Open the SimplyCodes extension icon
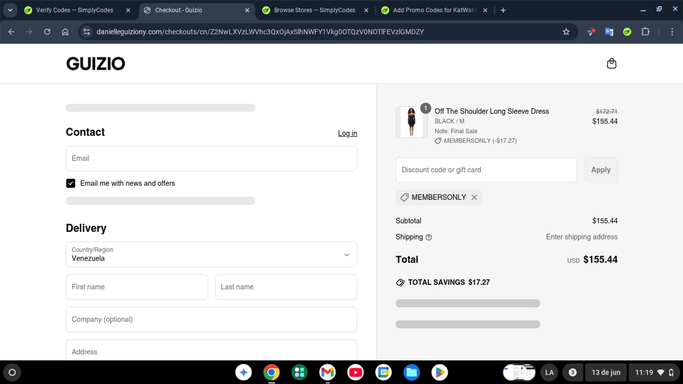Screen dimensions: 683x384 [627, 32]
